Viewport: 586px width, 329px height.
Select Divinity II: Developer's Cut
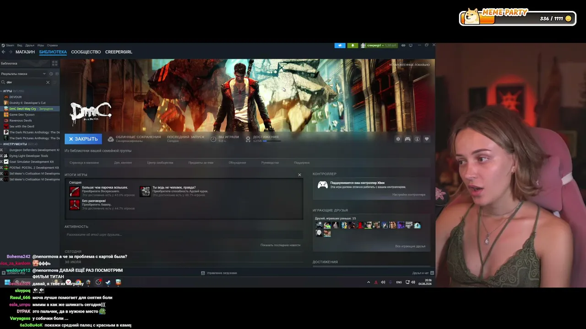coord(27,103)
